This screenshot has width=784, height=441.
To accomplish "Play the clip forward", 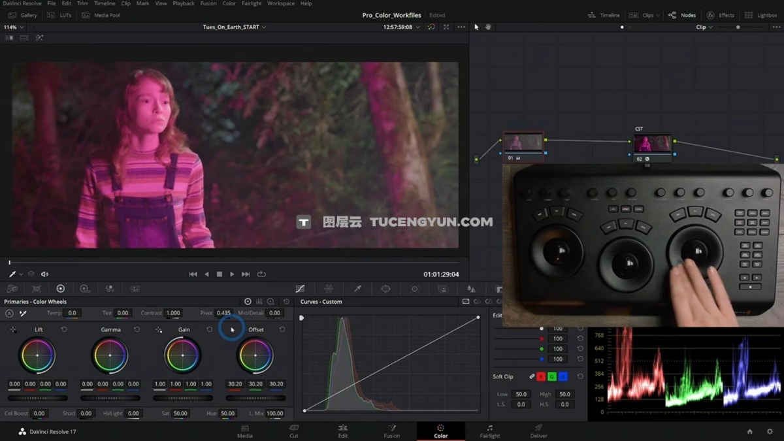I will [232, 274].
